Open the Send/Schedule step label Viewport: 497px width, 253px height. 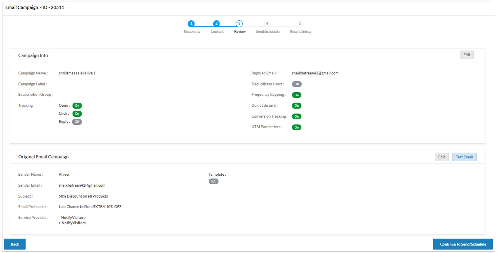(x=268, y=32)
